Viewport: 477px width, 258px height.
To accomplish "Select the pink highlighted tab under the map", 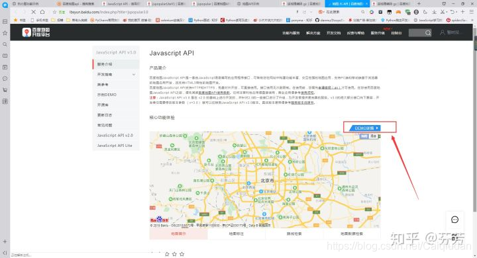I will (178, 234).
